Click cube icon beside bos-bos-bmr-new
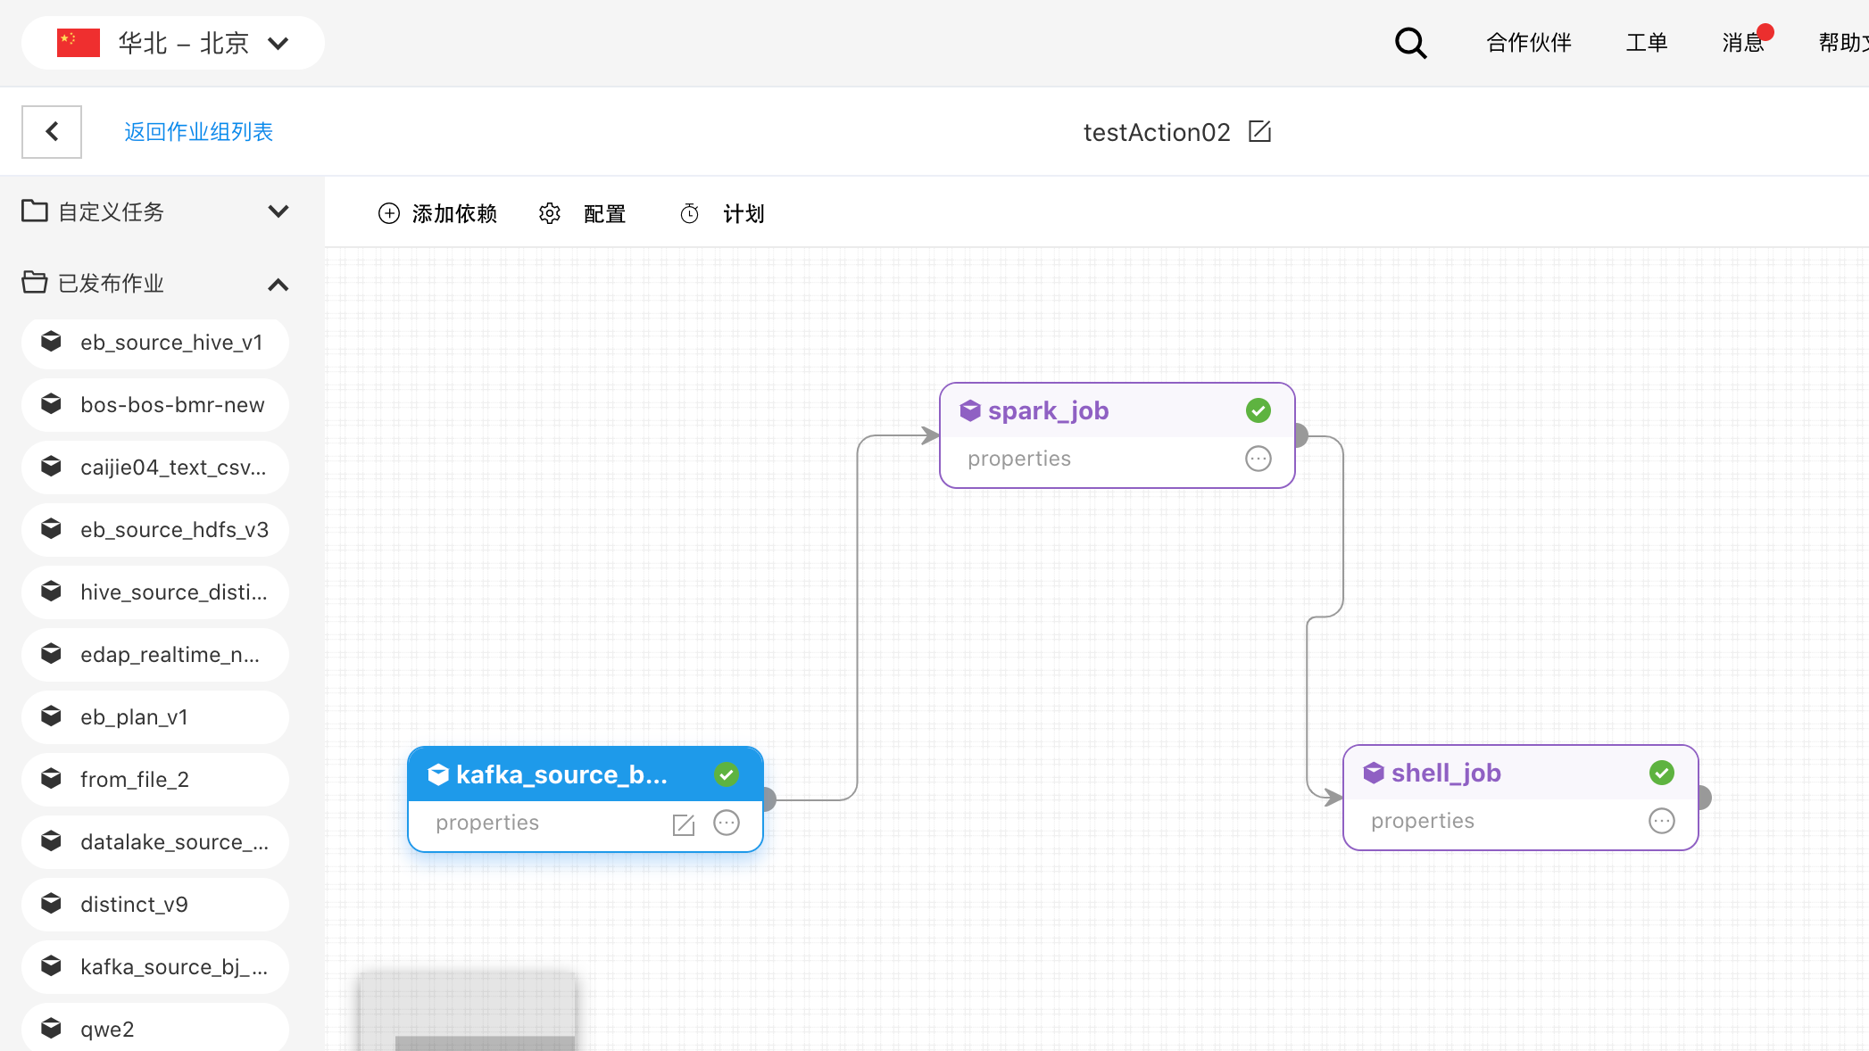Image resolution: width=1869 pixels, height=1051 pixels. 52,404
